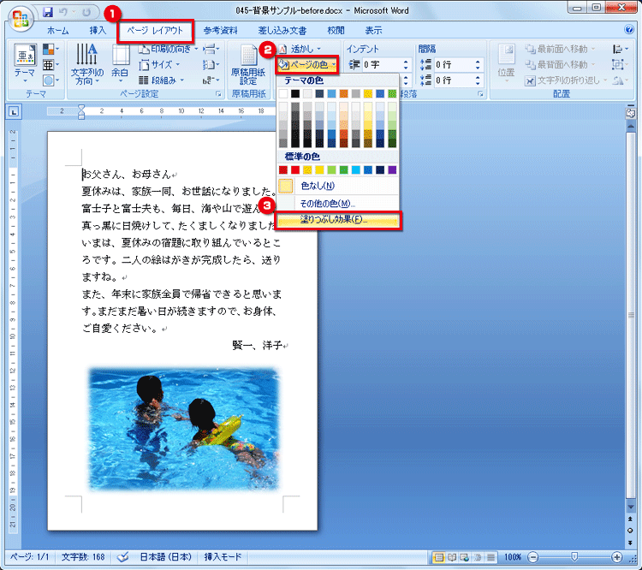Click left indent 0 字 field
The height and width of the screenshot is (570, 642).
[381, 65]
